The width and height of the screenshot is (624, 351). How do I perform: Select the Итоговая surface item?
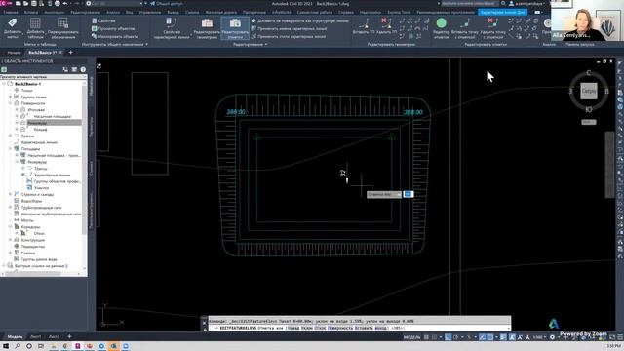36,110
